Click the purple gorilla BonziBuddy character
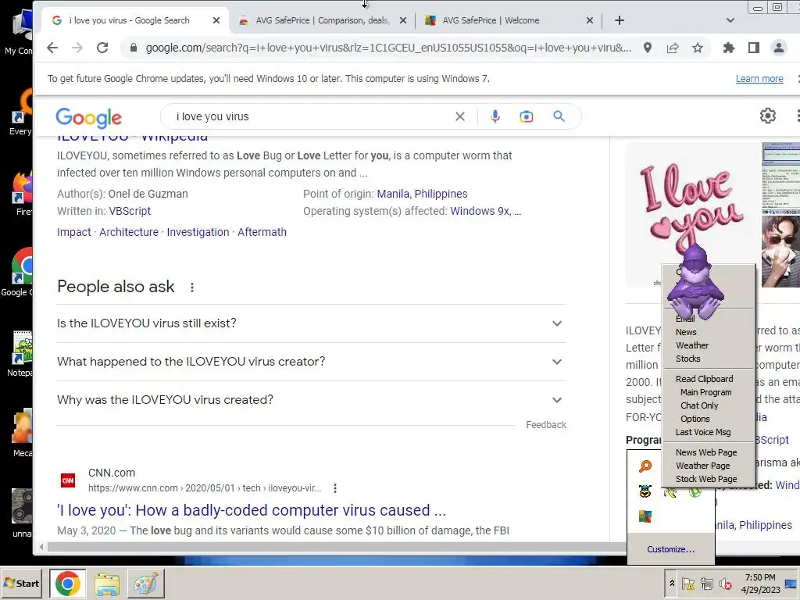Image resolution: width=800 pixels, height=600 pixels. tap(695, 282)
